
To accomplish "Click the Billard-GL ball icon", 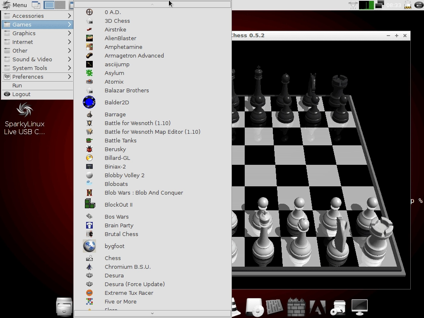I will (89, 158).
